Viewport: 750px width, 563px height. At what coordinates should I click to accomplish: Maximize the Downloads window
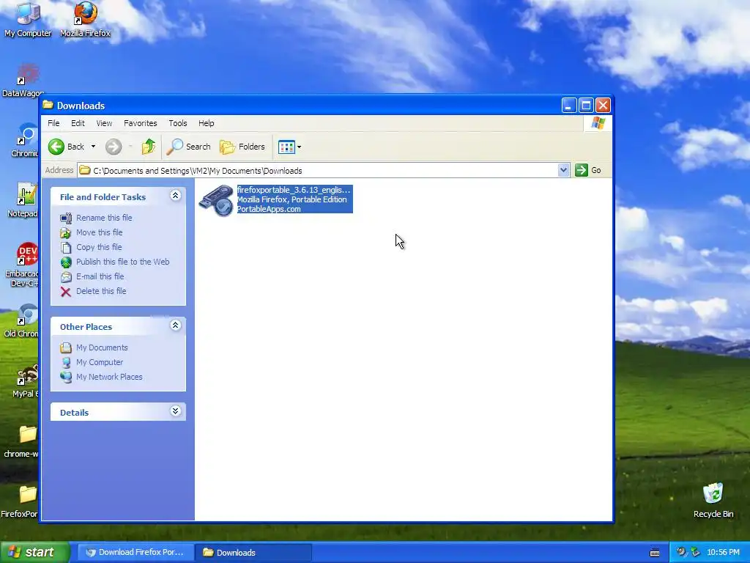tap(586, 106)
